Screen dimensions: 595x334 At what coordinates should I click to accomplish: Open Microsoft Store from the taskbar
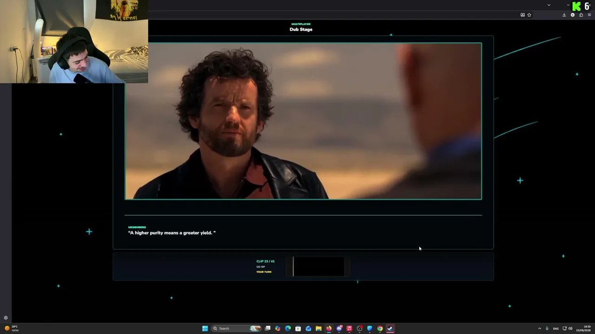298,328
